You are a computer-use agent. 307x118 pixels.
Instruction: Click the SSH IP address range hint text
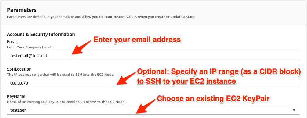tap(60, 75)
